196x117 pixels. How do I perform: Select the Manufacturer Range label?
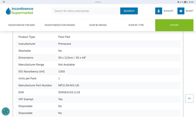click(x=31, y=65)
